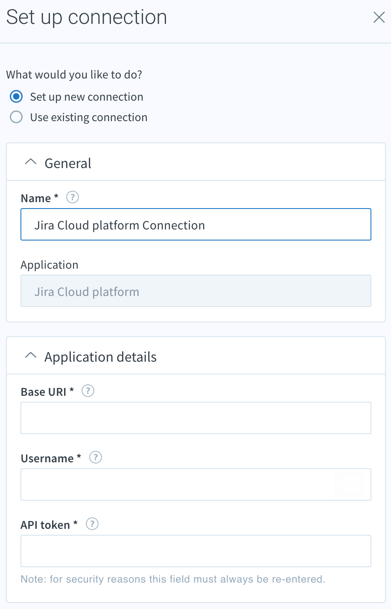Image resolution: width=391 pixels, height=609 pixels.
Task: Click the 'Base URI *' field label
Action: 47,392
